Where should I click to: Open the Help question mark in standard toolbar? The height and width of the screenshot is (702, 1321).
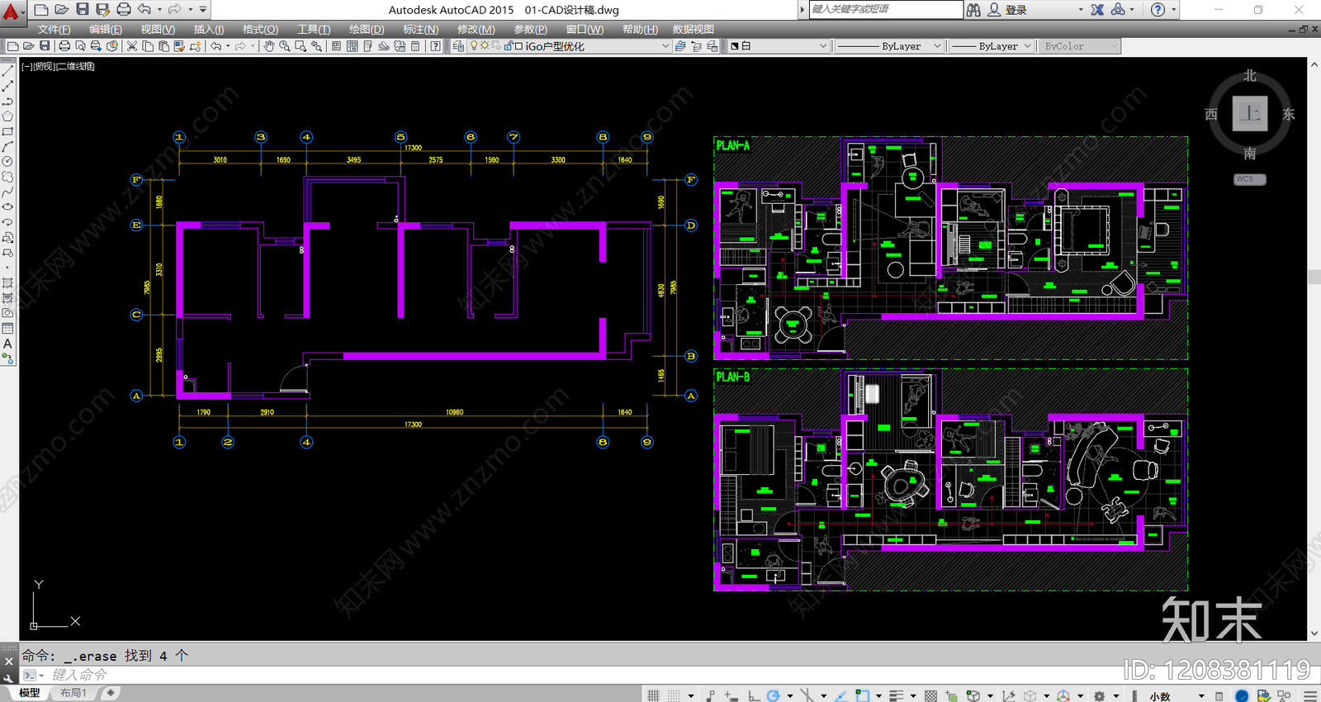pyautogui.click(x=435, y=46)
